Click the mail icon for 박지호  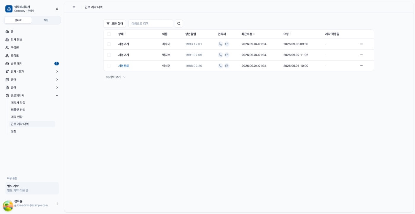[227, 55]
